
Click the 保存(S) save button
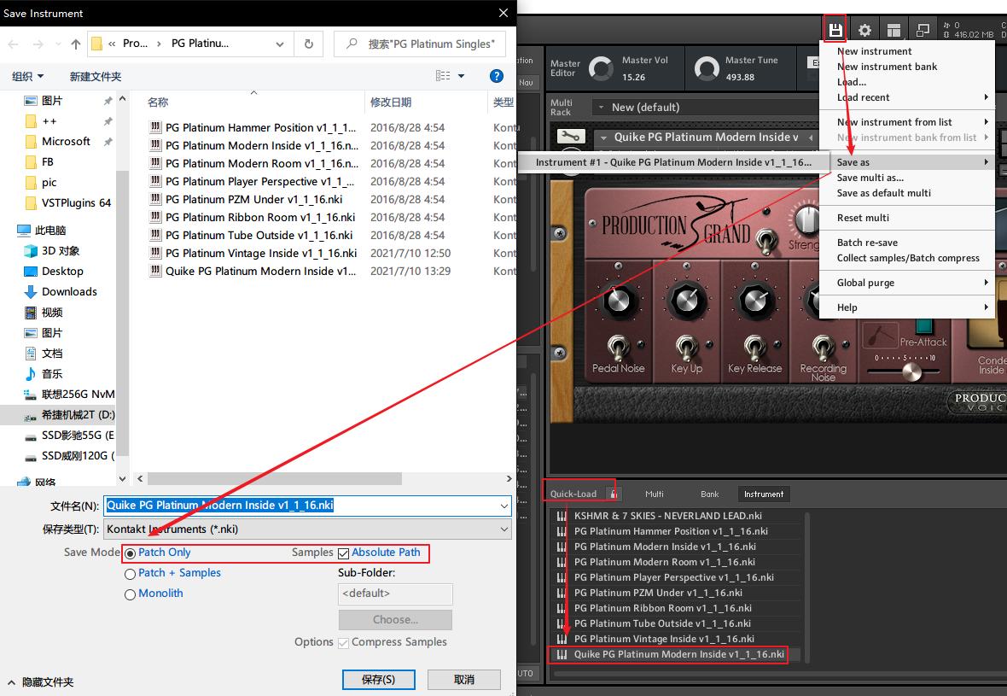pos(378,679)
